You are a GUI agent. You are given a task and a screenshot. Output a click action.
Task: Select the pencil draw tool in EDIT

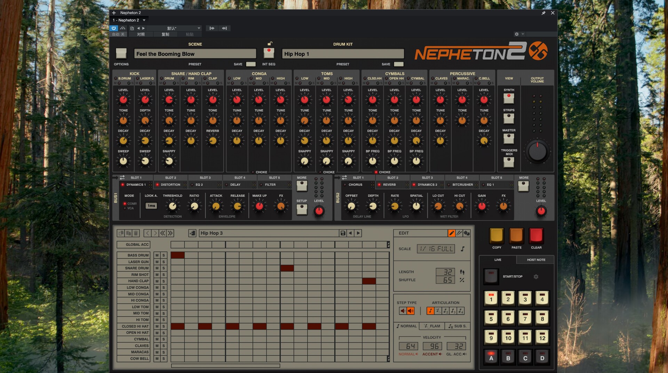tap(451, 233)
